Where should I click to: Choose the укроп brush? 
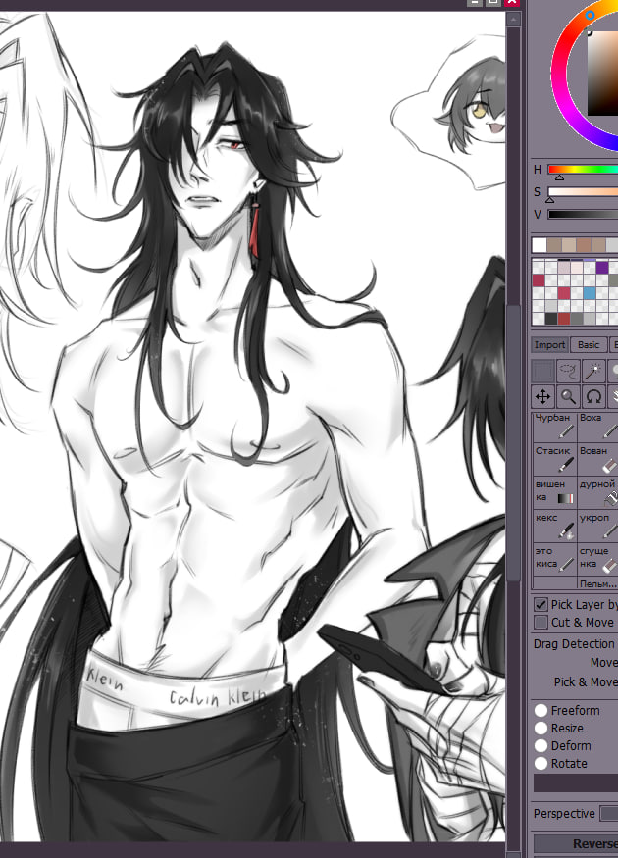click(597, 526)
